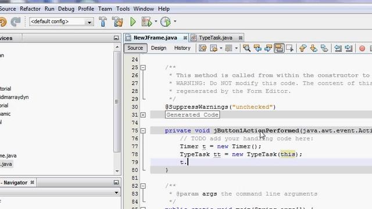This screenshot has width=372, height=209.
Task: Click the Undo arrow icon
Action: click(3, 22)
